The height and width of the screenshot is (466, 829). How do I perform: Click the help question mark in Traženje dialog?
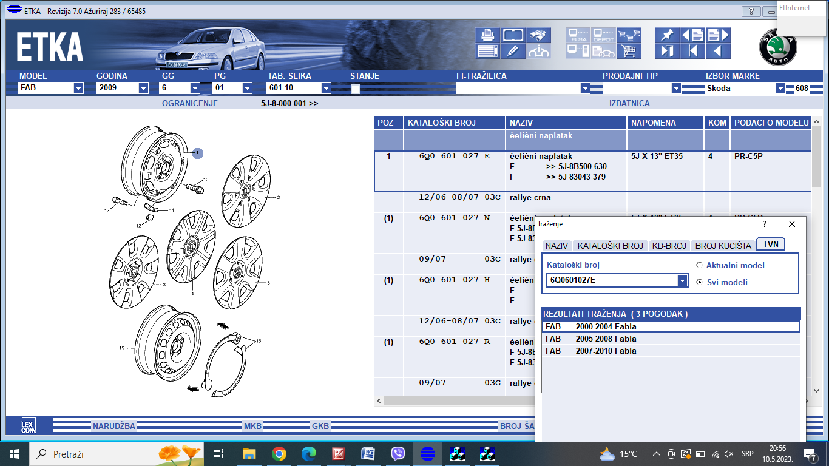(x=765, y=224)
